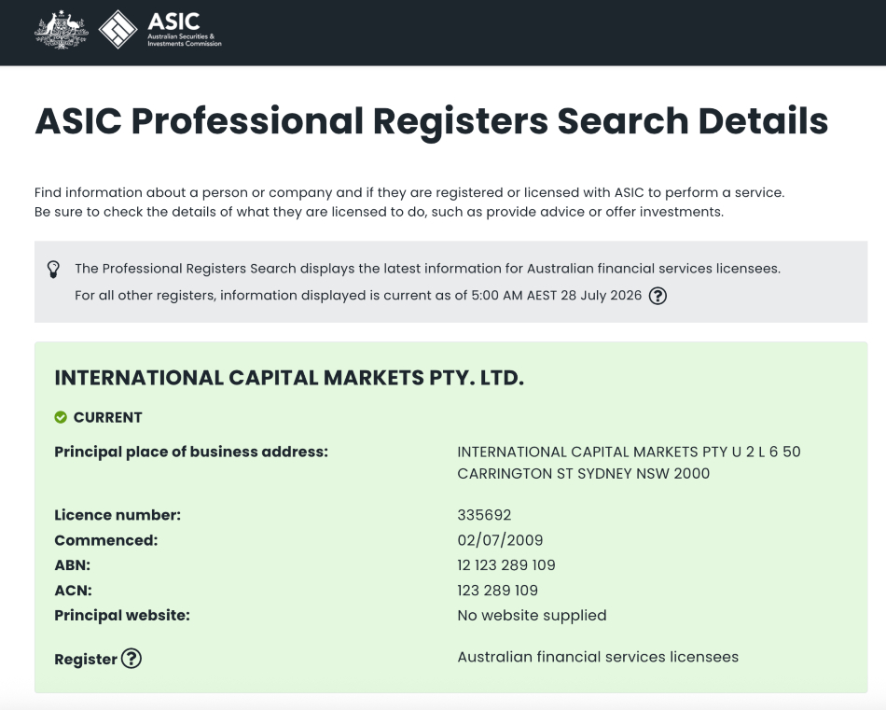The image size is (886, 710).
Task: Click the 'For all other registers' notice line
Action: [358, 296]
